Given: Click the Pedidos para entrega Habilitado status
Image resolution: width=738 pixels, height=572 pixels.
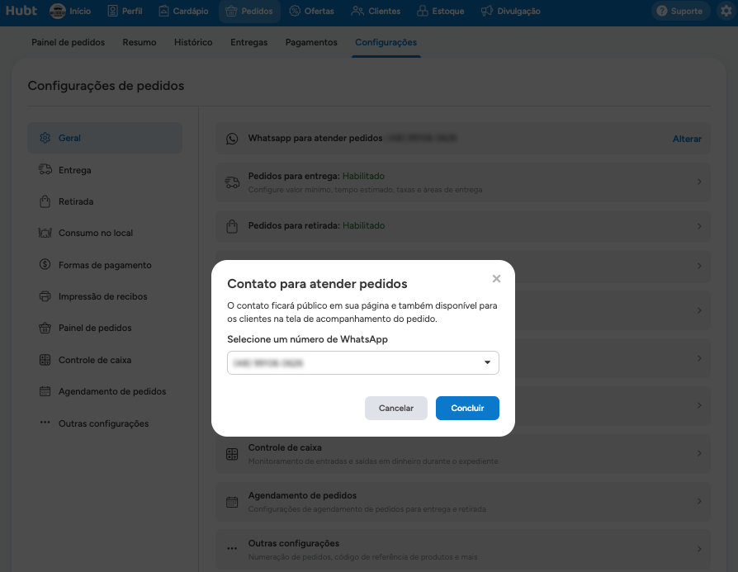Looking at the screenshot, I should coord(363,176).
